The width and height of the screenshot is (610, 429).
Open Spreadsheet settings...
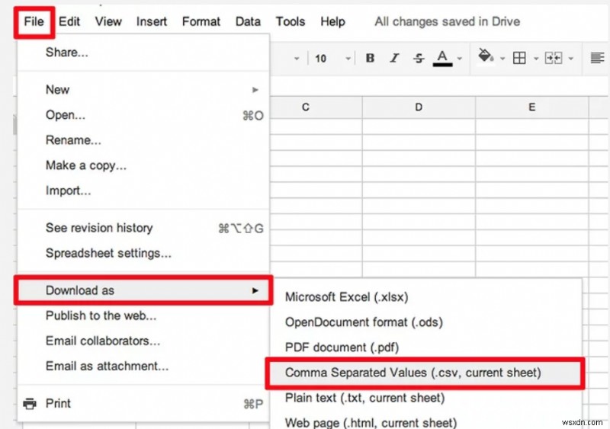[x=143, y=253]
